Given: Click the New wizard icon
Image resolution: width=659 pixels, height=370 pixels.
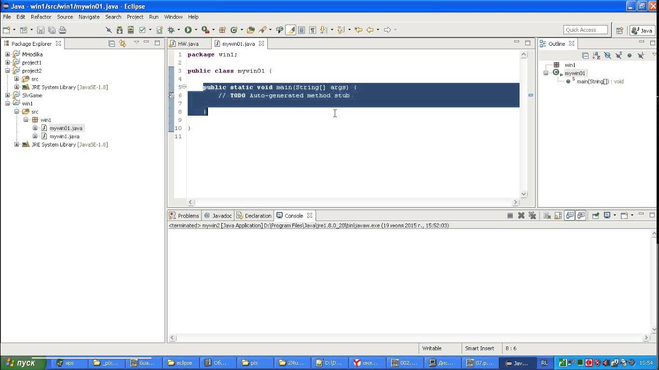Looking at the screenshot, I should 6,30.
